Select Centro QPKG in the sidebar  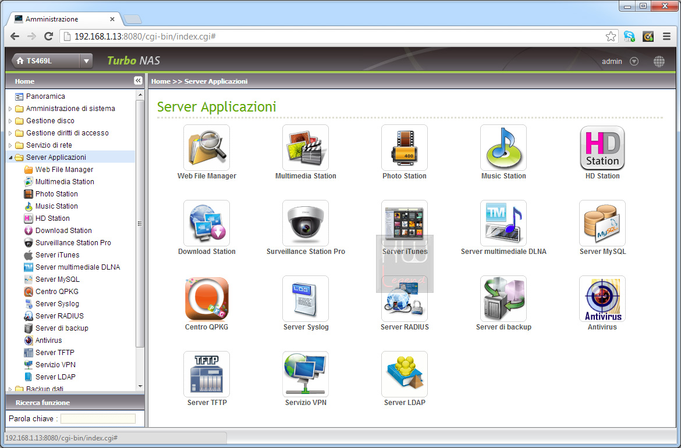(x=57, y=292)
